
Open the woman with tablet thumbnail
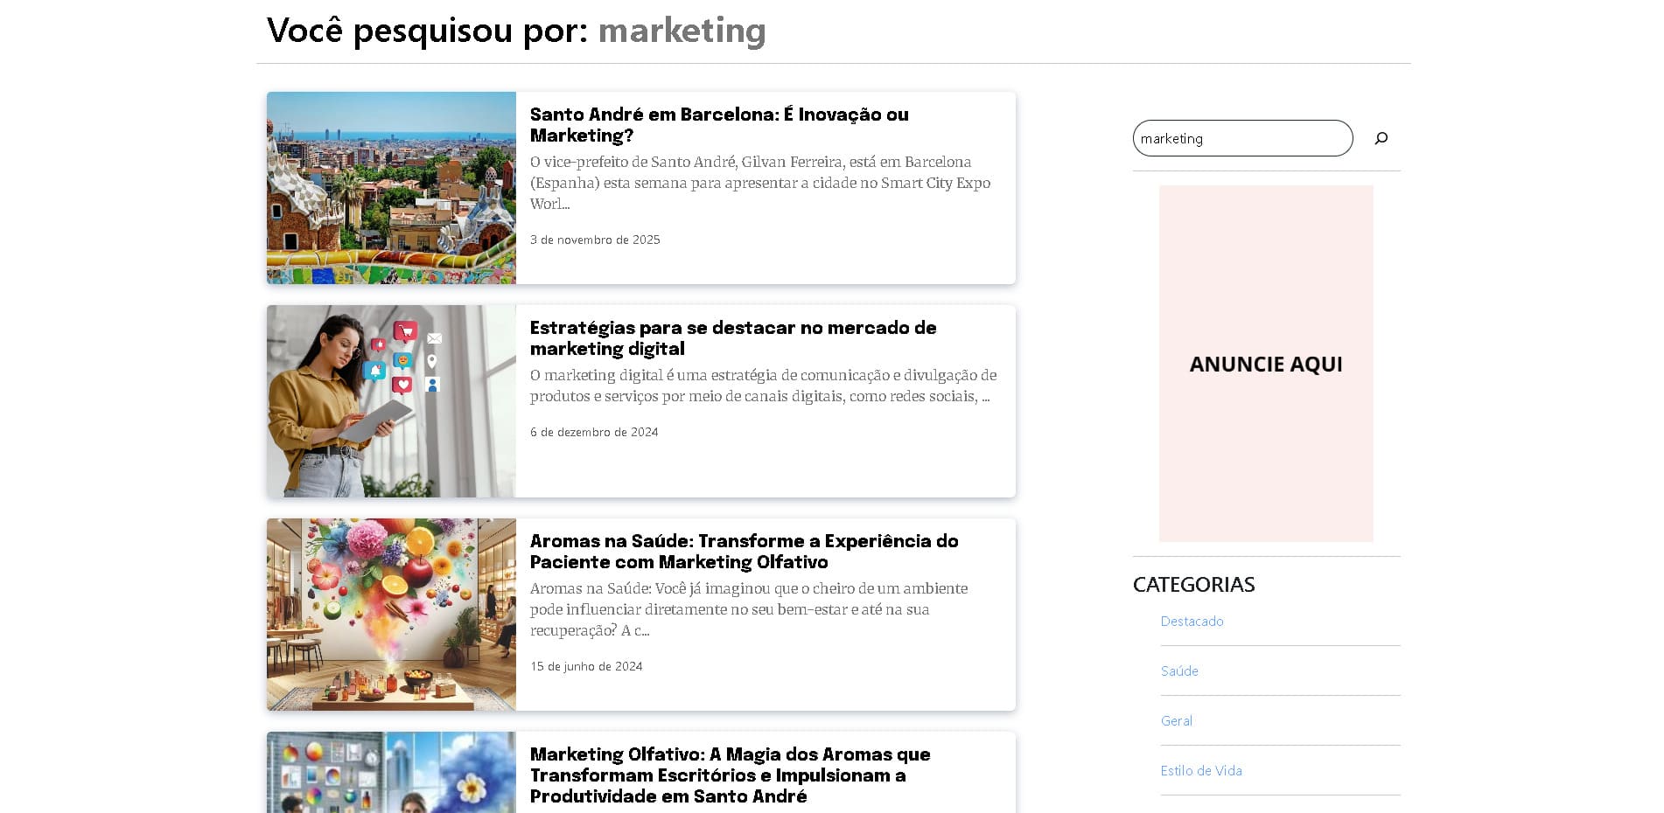click(391, 401)
